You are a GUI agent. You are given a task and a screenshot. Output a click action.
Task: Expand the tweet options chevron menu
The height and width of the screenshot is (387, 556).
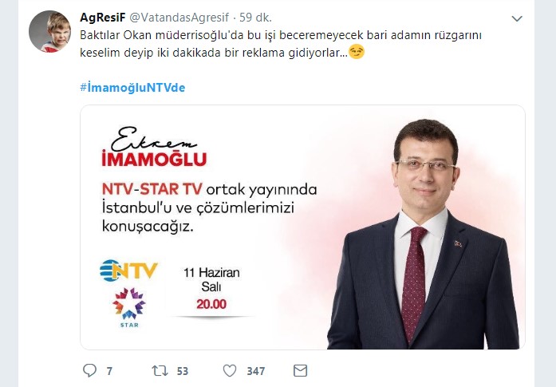point(517,18)
